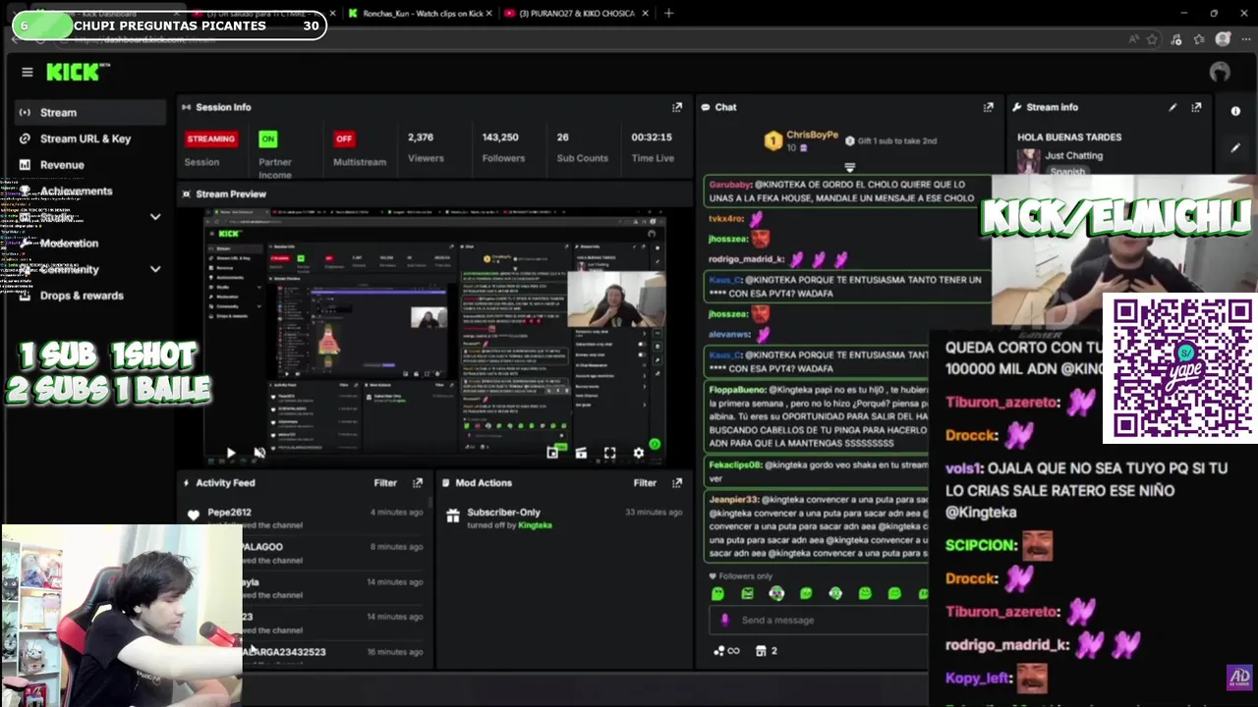Open the hamburger menu beside the Kick logo

(27, 72)
